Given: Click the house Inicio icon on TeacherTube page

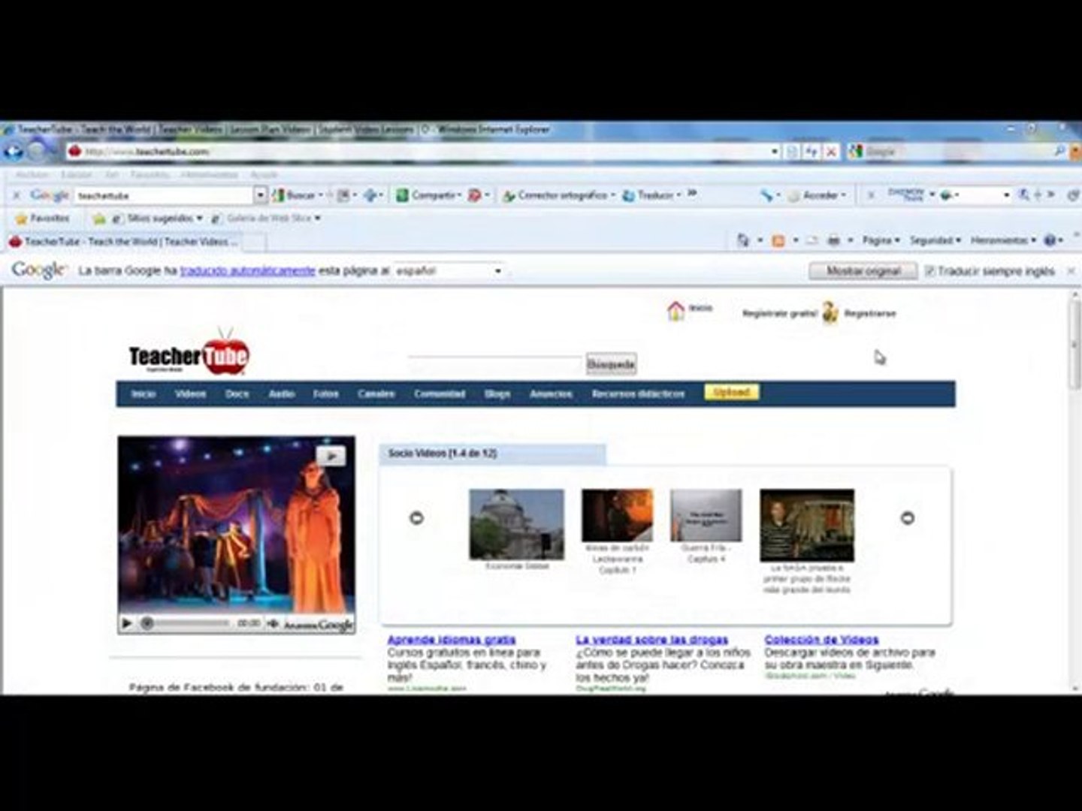Looking at the screenshot, I should [x=675, y=310].
